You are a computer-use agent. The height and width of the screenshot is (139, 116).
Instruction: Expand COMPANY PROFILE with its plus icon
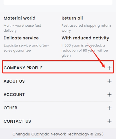pos(109,68)
